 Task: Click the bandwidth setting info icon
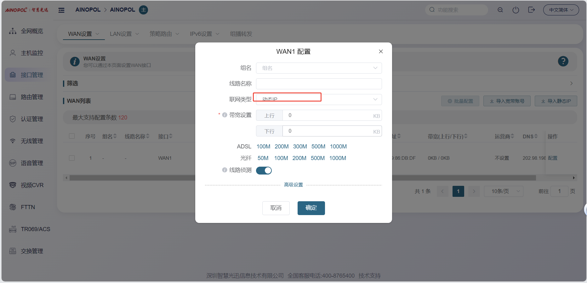coord(225,115)
